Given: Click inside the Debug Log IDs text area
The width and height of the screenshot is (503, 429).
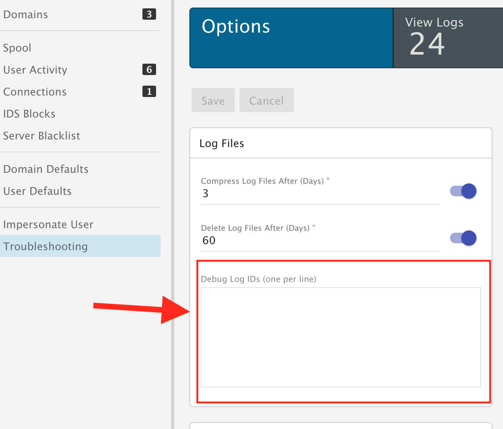Looking at the screenshot, I should point(341,337).
